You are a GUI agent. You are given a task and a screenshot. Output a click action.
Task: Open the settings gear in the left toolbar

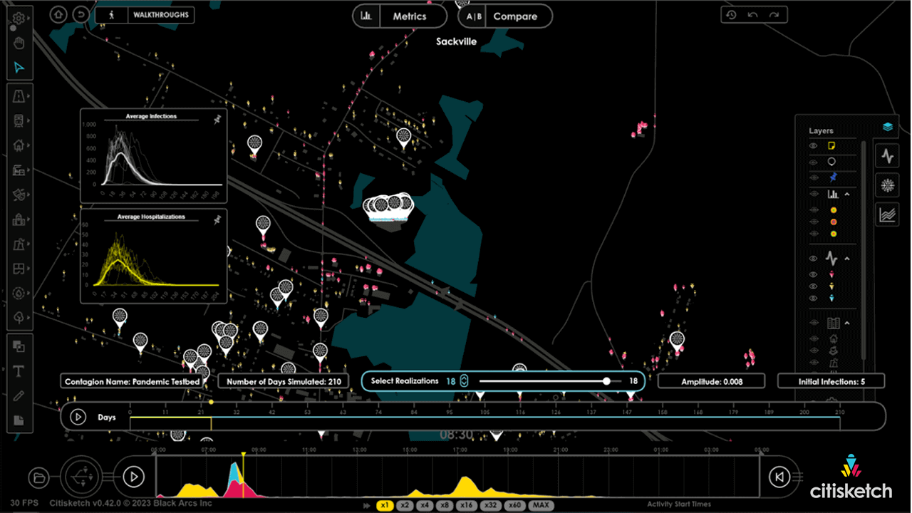coord(19,19)
